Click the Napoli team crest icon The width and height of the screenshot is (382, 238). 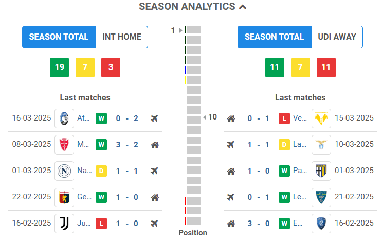coord(64,171)
